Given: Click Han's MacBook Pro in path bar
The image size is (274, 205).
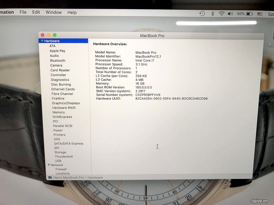Looking at the screenshot, I should click(x=68, y=178).
